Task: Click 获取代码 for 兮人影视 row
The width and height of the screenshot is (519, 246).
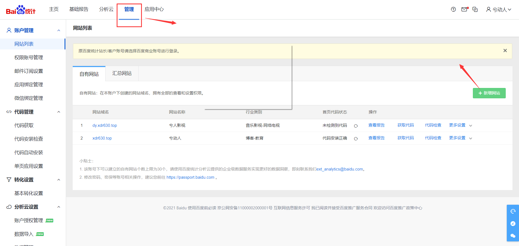Action: click(406, 125)
